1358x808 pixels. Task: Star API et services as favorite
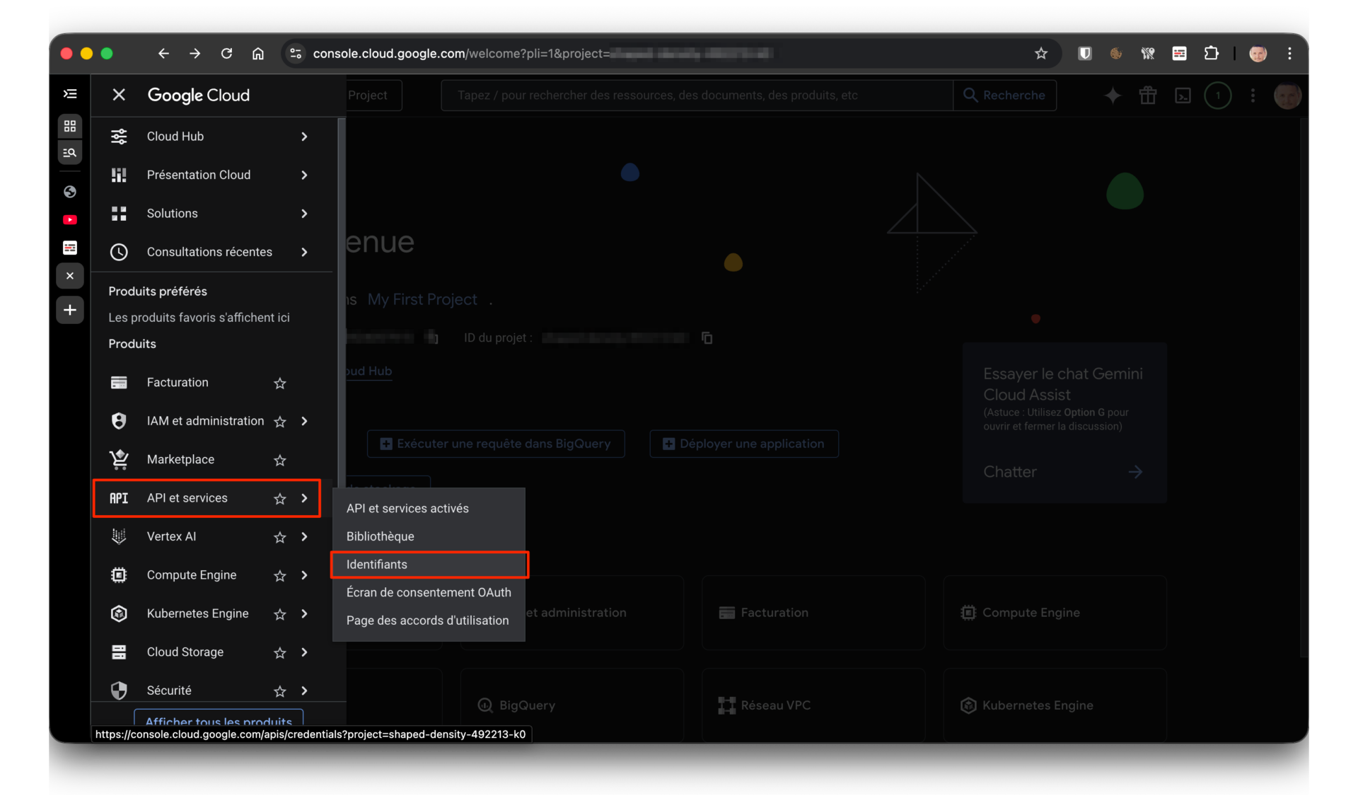coord(280,499)
